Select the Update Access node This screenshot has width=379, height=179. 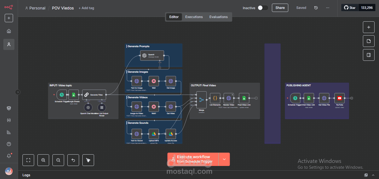point(171,134)
